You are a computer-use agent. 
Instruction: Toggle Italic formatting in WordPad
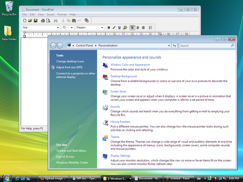click(x=114, y=28)
